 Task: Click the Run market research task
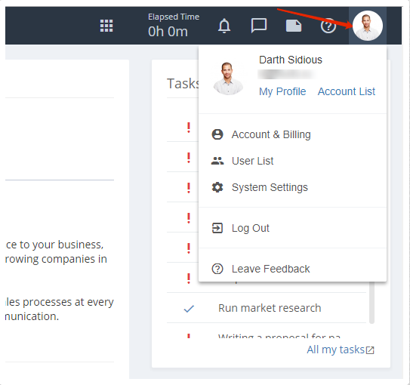[270, 308]
